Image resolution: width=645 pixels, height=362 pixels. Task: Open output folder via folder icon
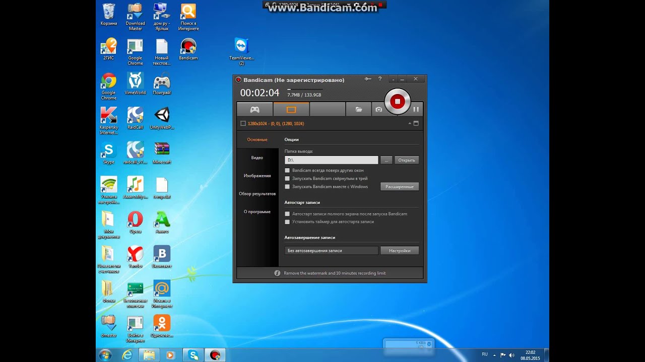359,109
